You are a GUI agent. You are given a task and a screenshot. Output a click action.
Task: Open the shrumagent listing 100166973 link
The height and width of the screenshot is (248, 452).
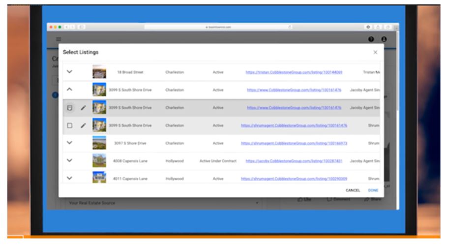pyautogui.click(x=294, y=143)
